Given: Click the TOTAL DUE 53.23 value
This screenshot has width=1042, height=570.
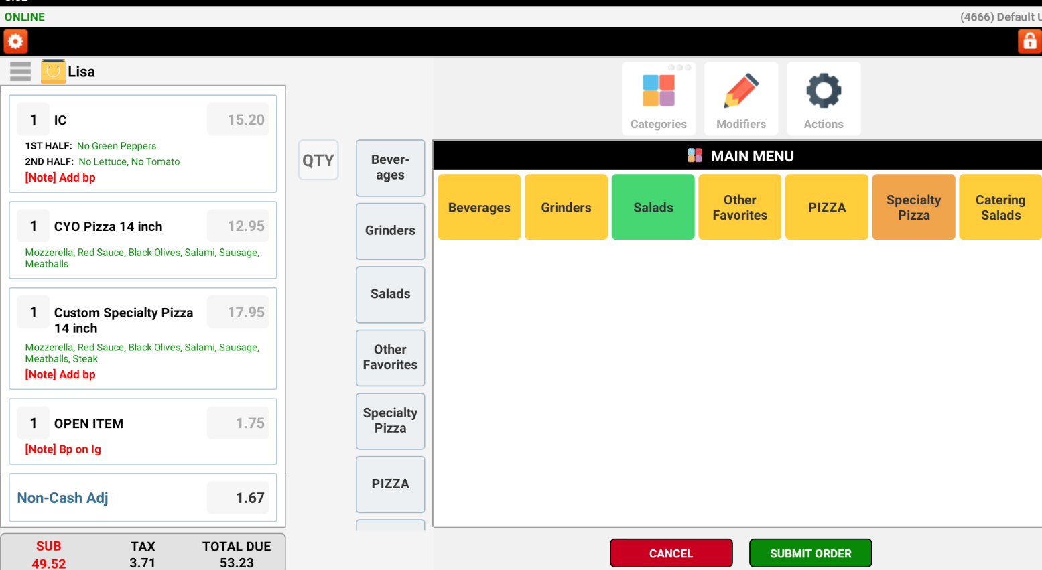Looking at the screenshot, I should [237, 563].
